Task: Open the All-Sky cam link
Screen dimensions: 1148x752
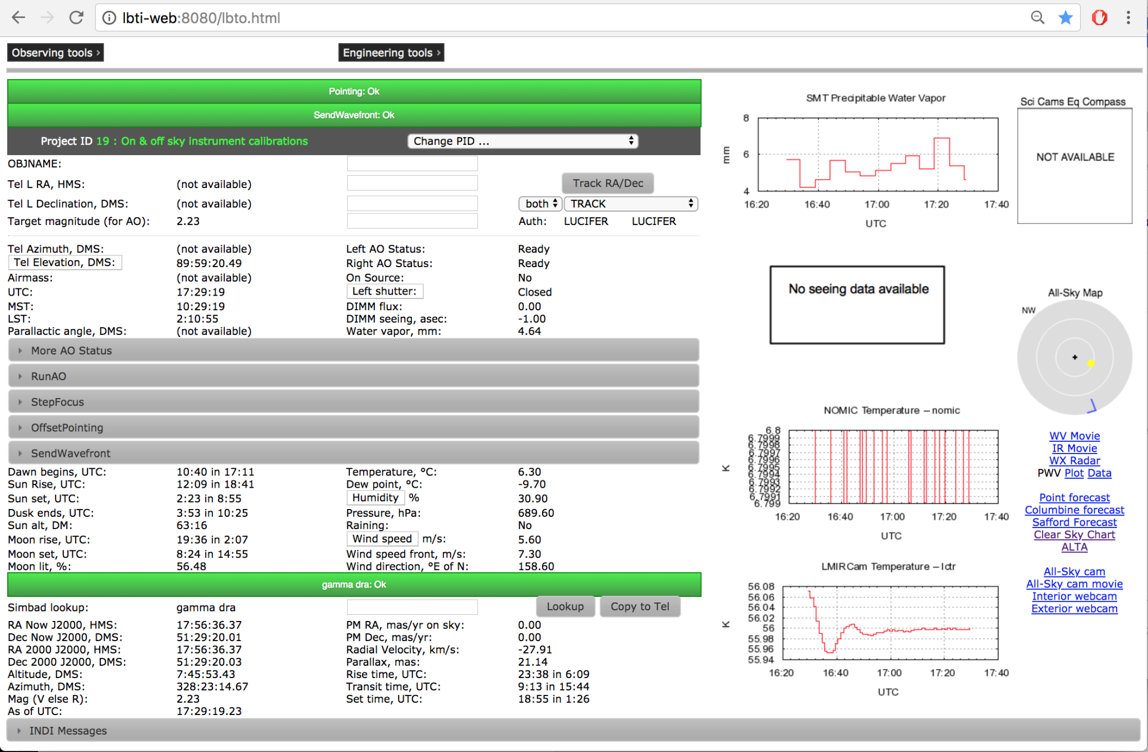Action: coord(1074,571)
